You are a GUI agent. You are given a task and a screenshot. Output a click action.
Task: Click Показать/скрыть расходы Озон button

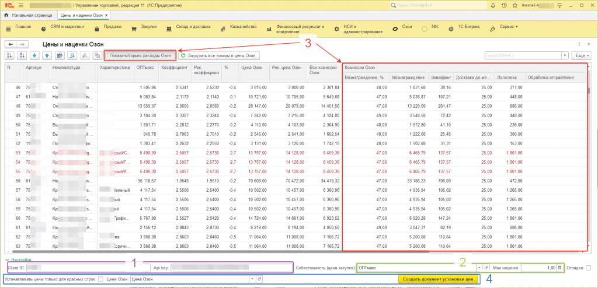(x=140, y=55)
